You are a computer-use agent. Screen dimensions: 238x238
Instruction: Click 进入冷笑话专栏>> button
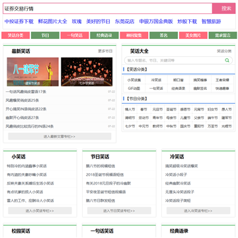(x=198, y=211)
